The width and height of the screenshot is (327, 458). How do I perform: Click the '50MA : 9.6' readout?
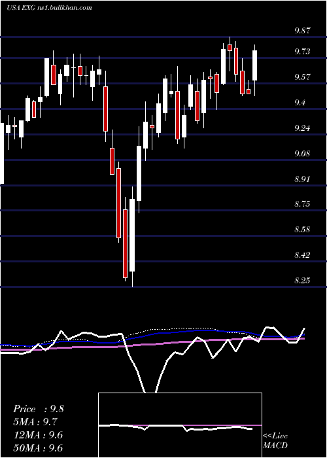pyautogui.click(x=38, y=448)
